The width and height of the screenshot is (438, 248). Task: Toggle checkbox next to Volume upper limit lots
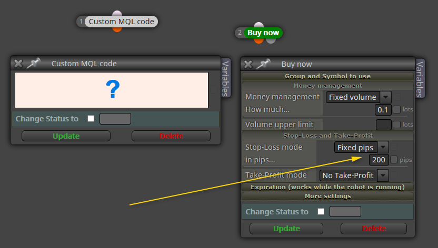tap(396, 125)
